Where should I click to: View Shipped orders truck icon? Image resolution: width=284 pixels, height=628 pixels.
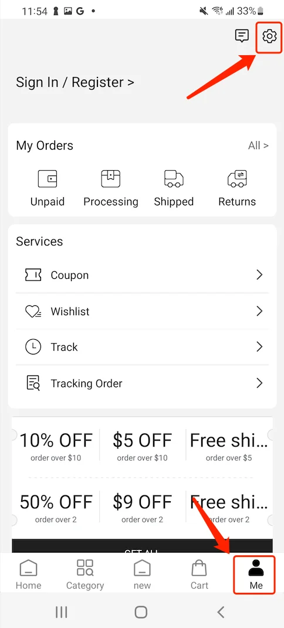174,178
